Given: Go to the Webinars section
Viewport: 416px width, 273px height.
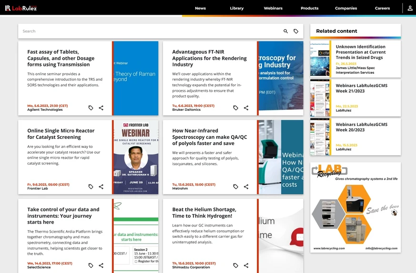Looking at the screenshot, I should [x=273, y=8].
